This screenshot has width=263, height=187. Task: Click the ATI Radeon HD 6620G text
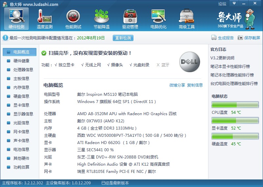point(113,143)
